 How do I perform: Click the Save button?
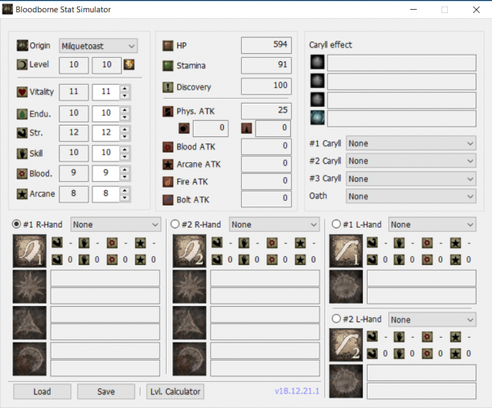106,392
